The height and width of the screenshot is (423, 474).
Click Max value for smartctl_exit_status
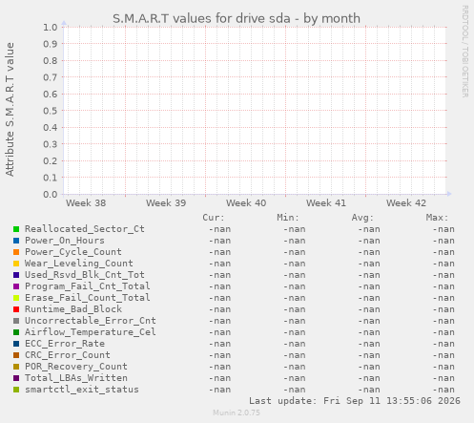[x=443, y=390]
